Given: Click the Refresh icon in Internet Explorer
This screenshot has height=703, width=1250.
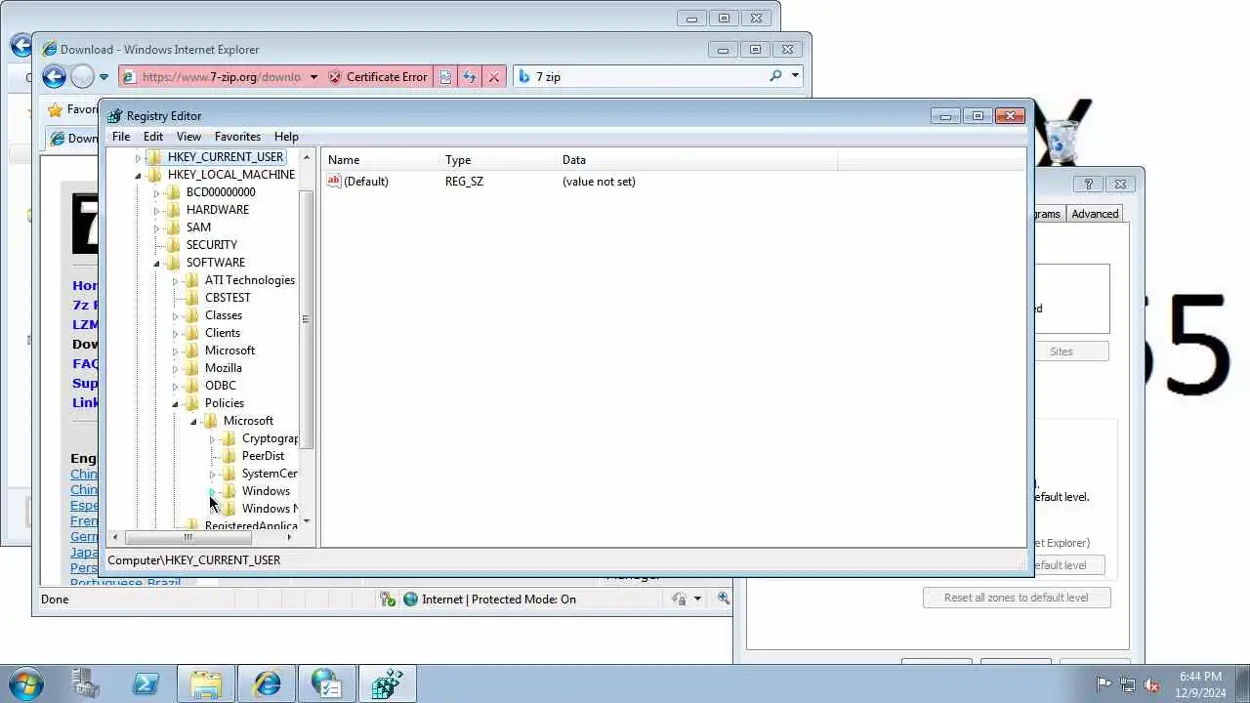Looking at the screenshot, I should [x=470, y=77].
